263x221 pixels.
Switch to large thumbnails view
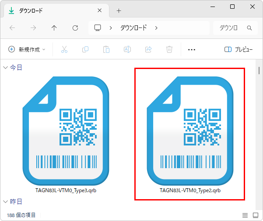[256, 215]
